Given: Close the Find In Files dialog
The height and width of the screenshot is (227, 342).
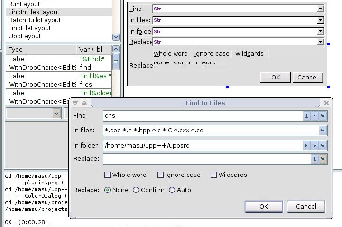Looking at the screenshot, I should [x=326, y=103].
